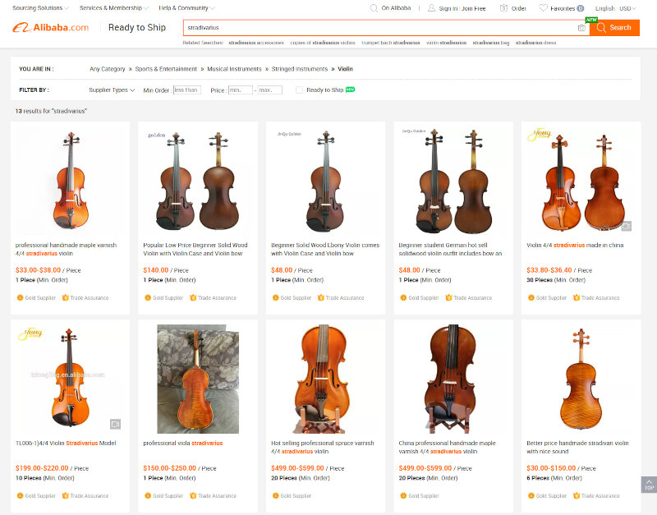Click the camera image-search icon in search bar

point(581,28)
